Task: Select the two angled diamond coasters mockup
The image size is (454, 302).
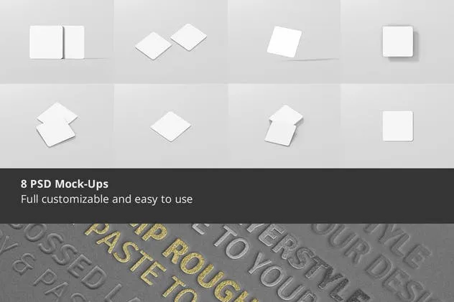Action: tap(170, 42)
